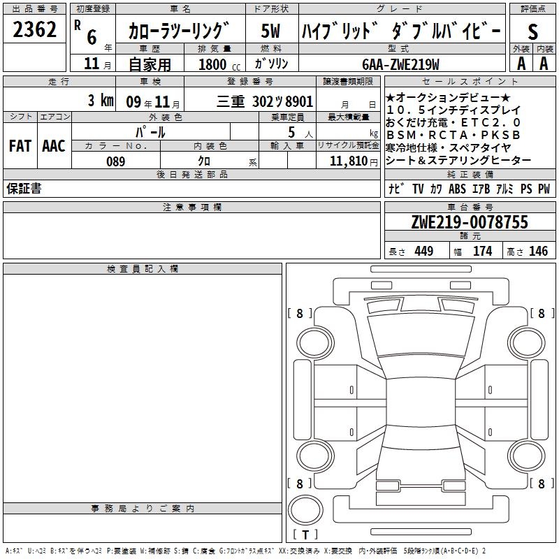Click the BSM・RCTA・PKSB line
Image resolution: width=559 pixels, height=559 pixels.
pyautogui.click(x=453, y=135)
